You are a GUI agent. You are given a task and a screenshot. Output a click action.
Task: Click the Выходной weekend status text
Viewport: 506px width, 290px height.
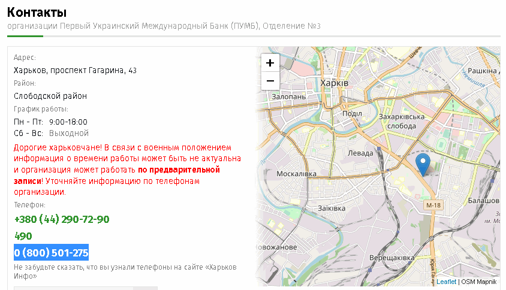69,133
